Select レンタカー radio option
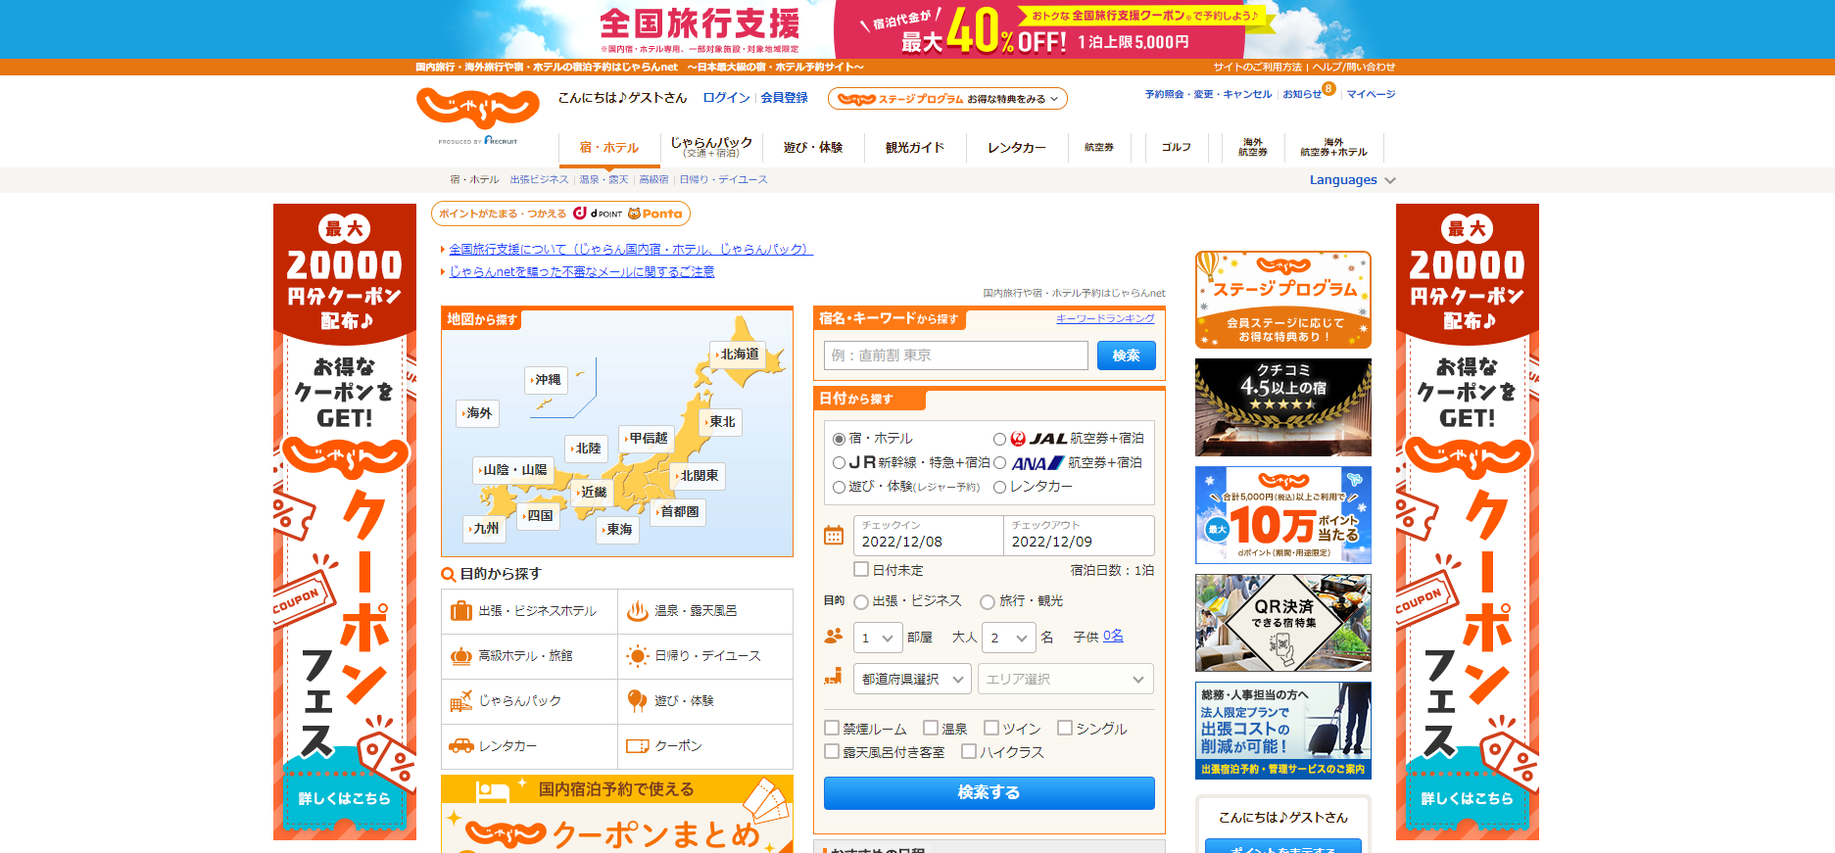The image size is (1835, 853). coord(999,487)
